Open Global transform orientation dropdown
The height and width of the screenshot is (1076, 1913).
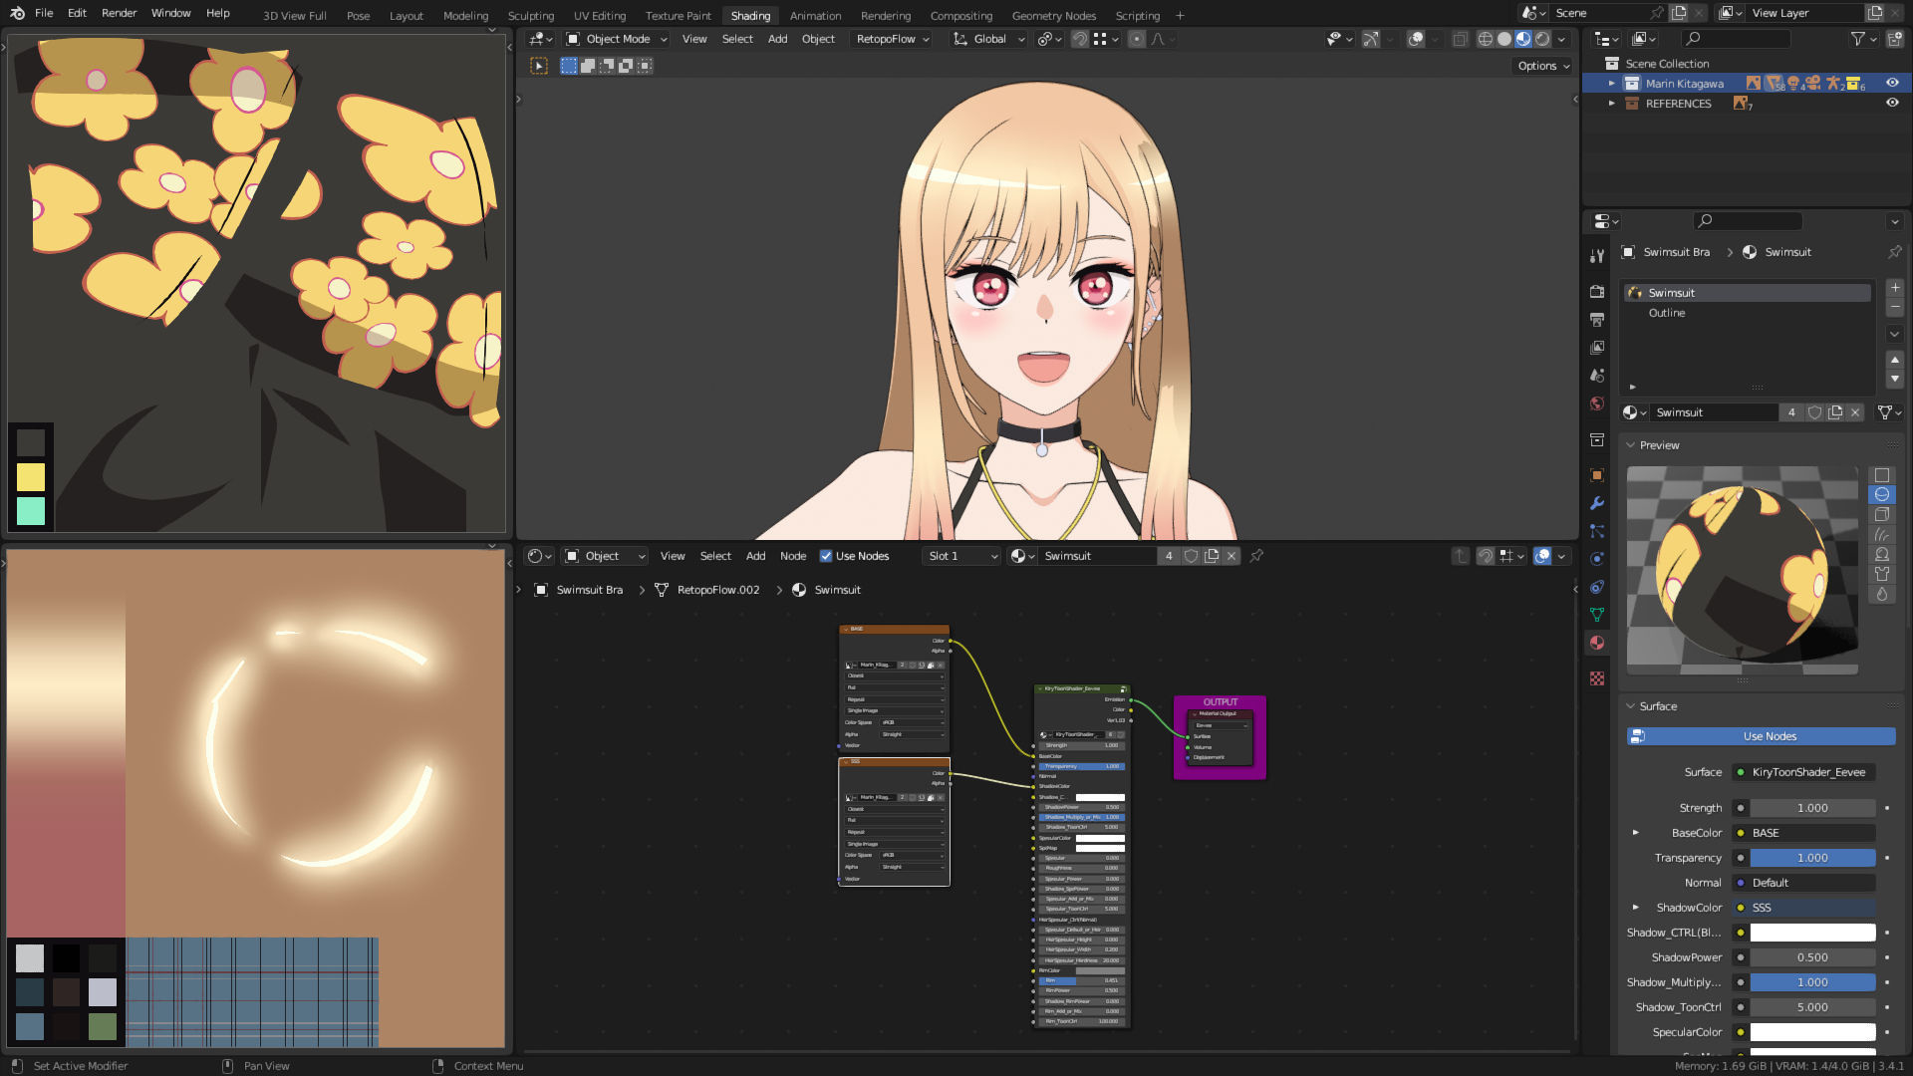tap(988, 39)
